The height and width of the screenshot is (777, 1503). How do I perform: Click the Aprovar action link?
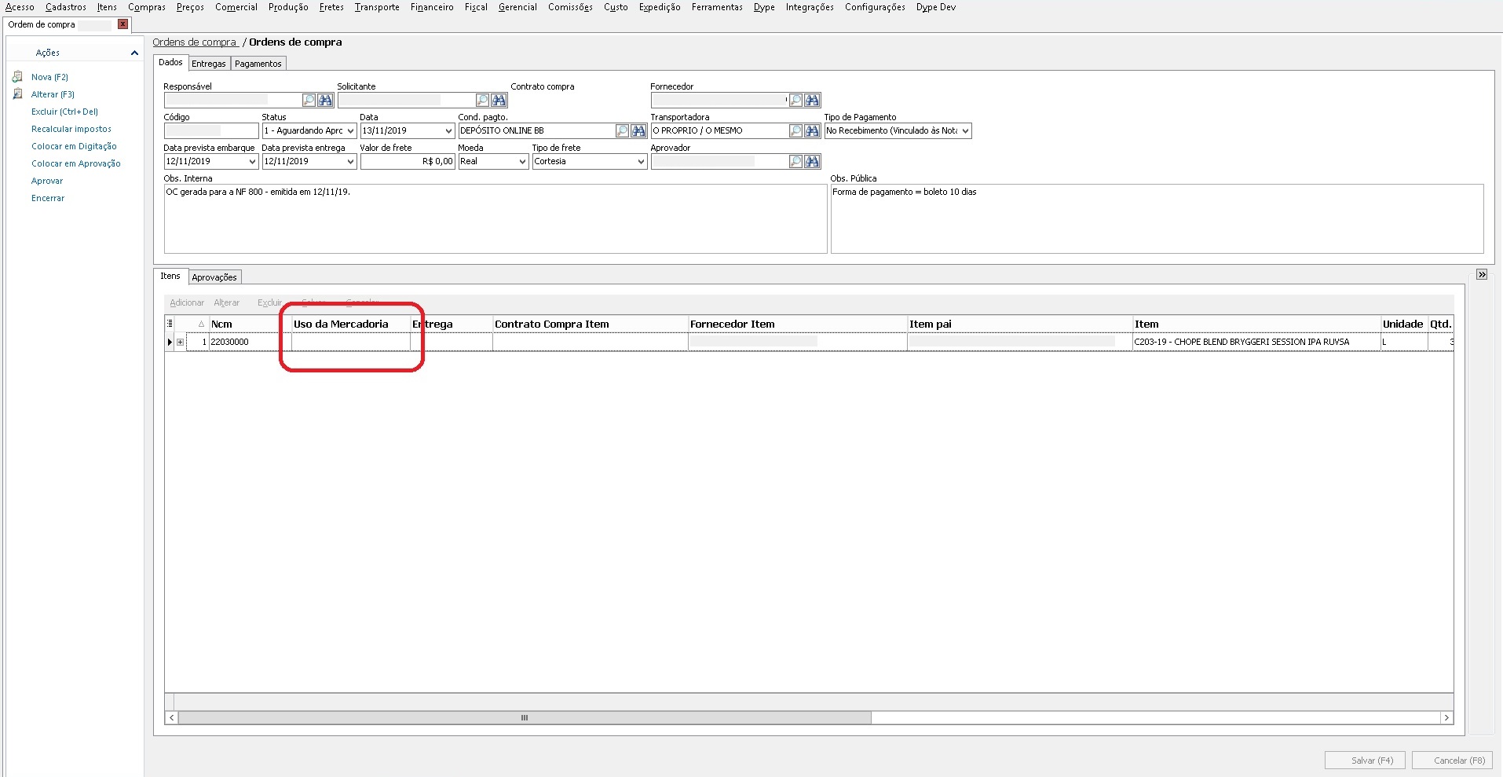pyautogui.click(x=47, y=181)
